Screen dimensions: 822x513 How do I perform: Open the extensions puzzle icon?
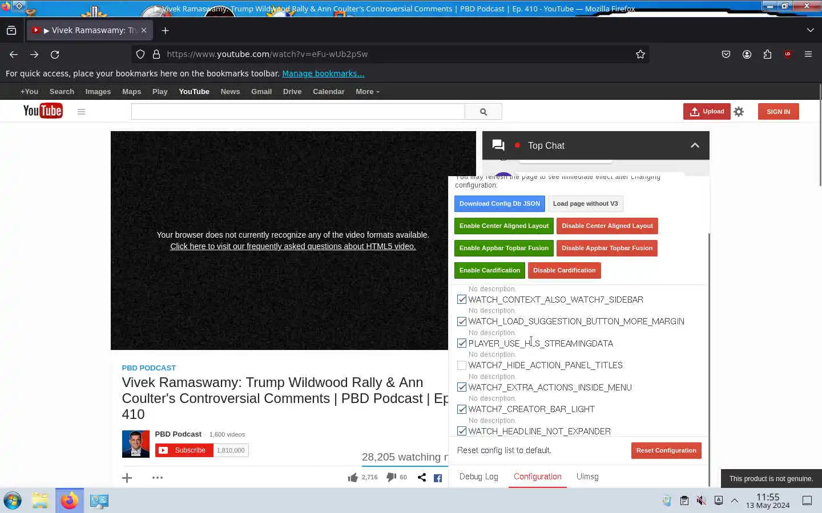point(767,54)
